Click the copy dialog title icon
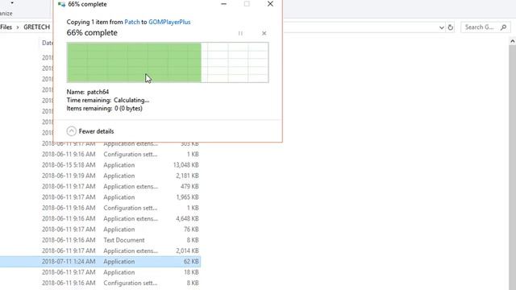This screenshot has height=290, width=516. click(61, 4)
